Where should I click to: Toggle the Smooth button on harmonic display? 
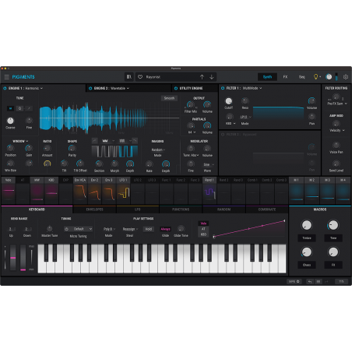pos(169,98)
